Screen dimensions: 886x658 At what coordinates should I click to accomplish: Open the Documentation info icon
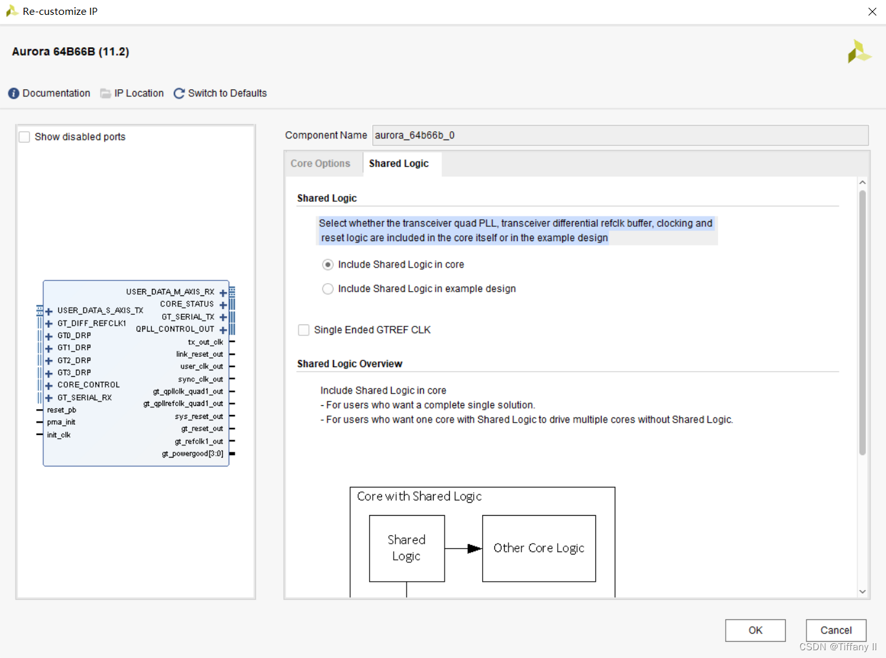pos(14,94)
